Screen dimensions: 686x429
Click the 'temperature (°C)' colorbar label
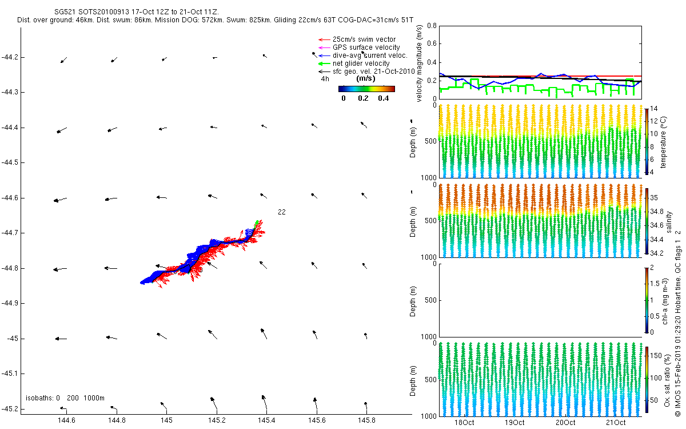point(664,141)
